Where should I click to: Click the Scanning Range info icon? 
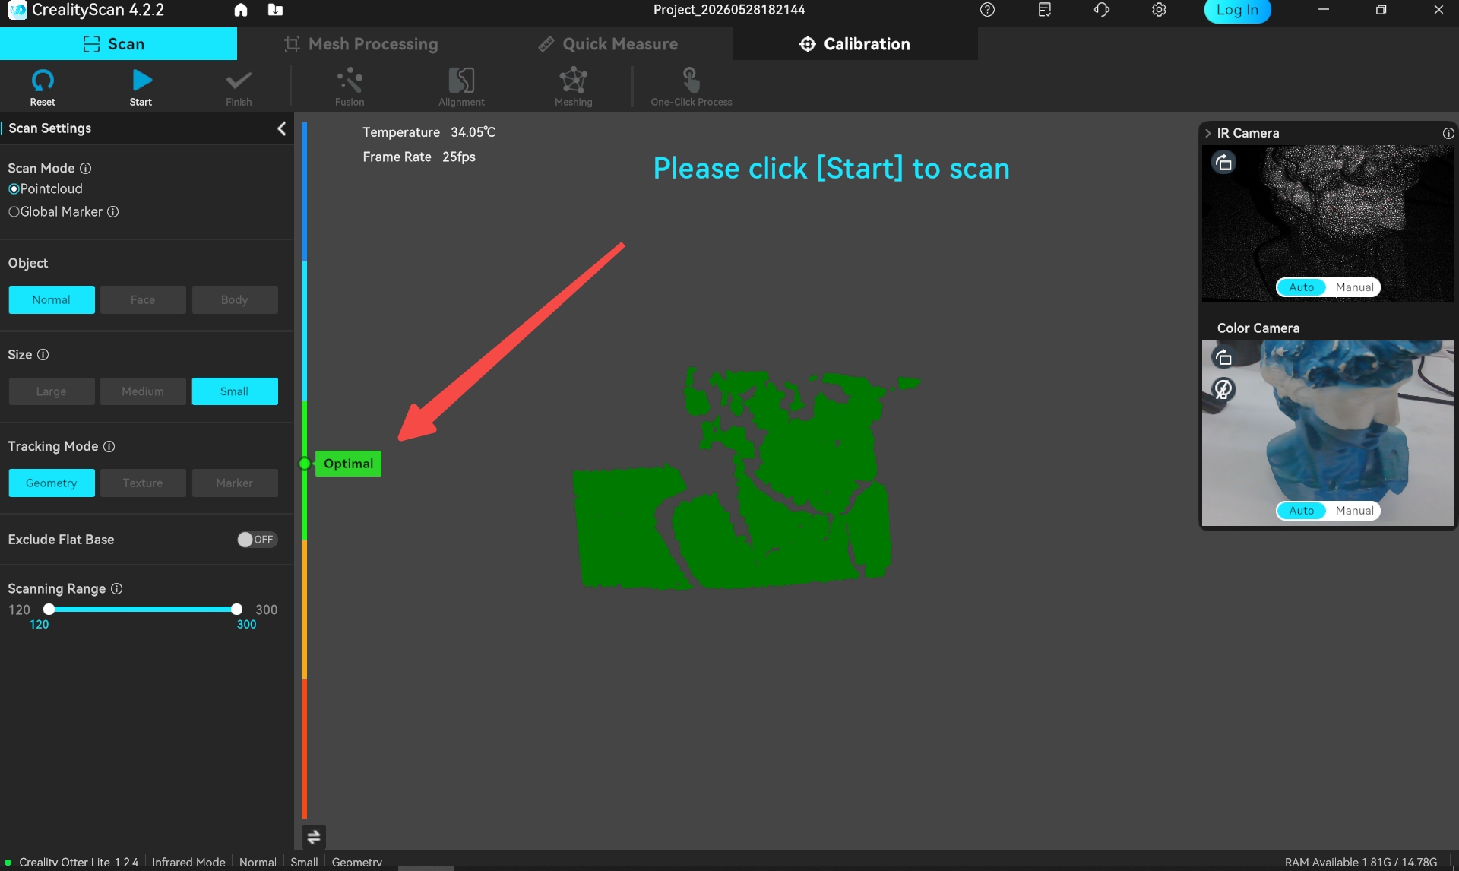(117, 589)
